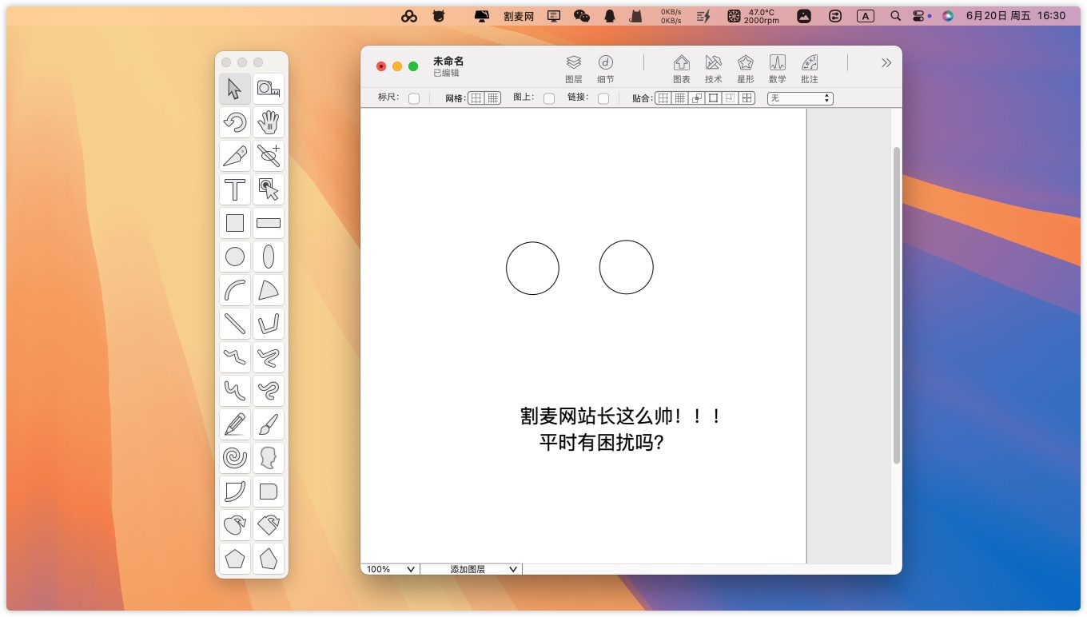
Task: Select the cursor-over-target inspect tool
Action: 269,189
